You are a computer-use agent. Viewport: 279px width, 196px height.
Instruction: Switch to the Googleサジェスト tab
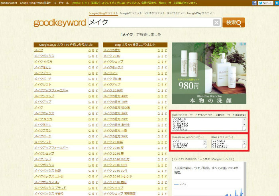click(x=131, y=13)
